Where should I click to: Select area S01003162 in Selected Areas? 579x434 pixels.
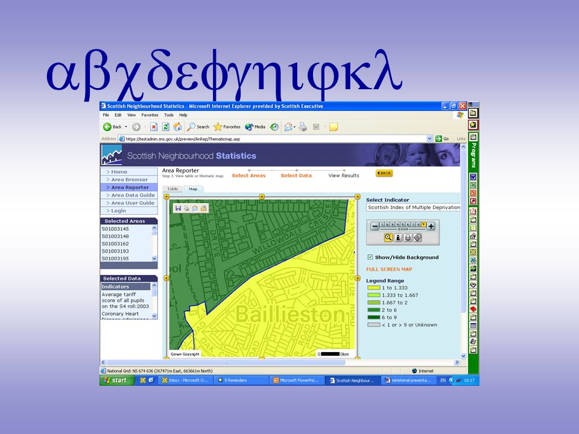(115, 244)
